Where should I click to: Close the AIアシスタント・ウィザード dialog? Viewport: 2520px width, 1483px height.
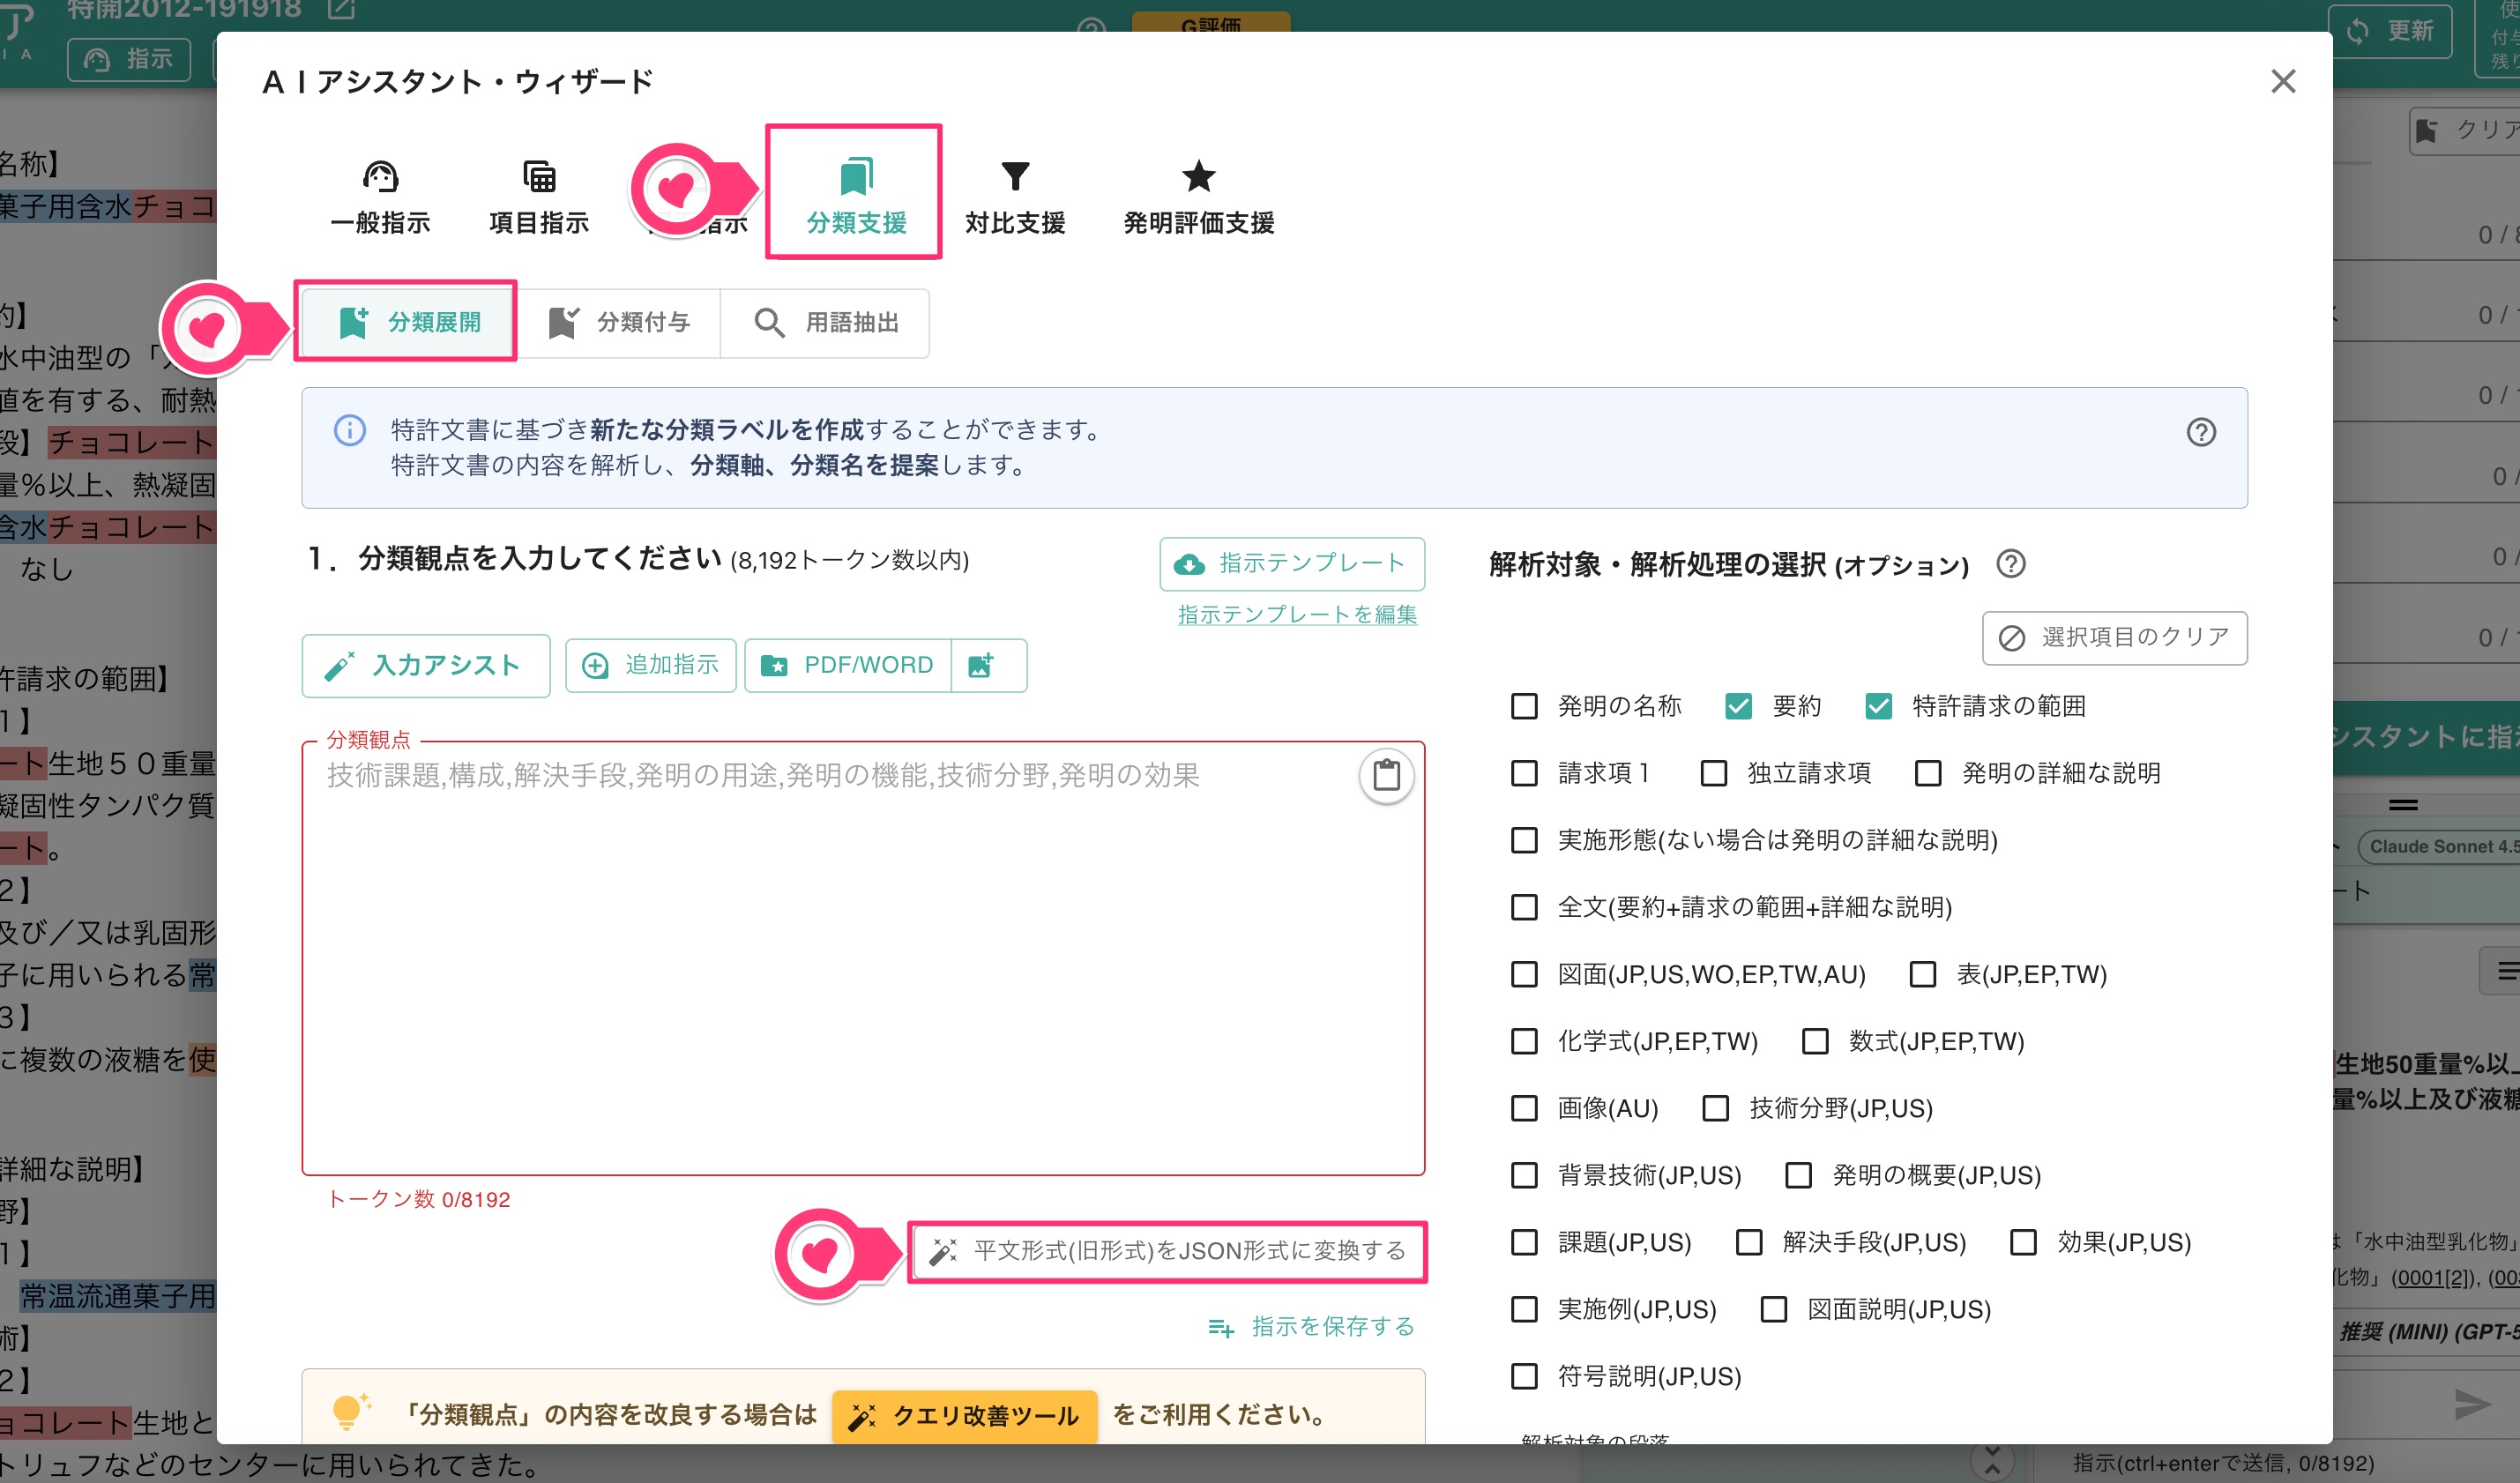pos(2282,81)
